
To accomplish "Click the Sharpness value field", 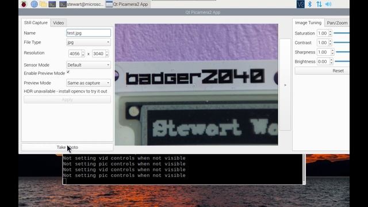I will click(324, 52).
